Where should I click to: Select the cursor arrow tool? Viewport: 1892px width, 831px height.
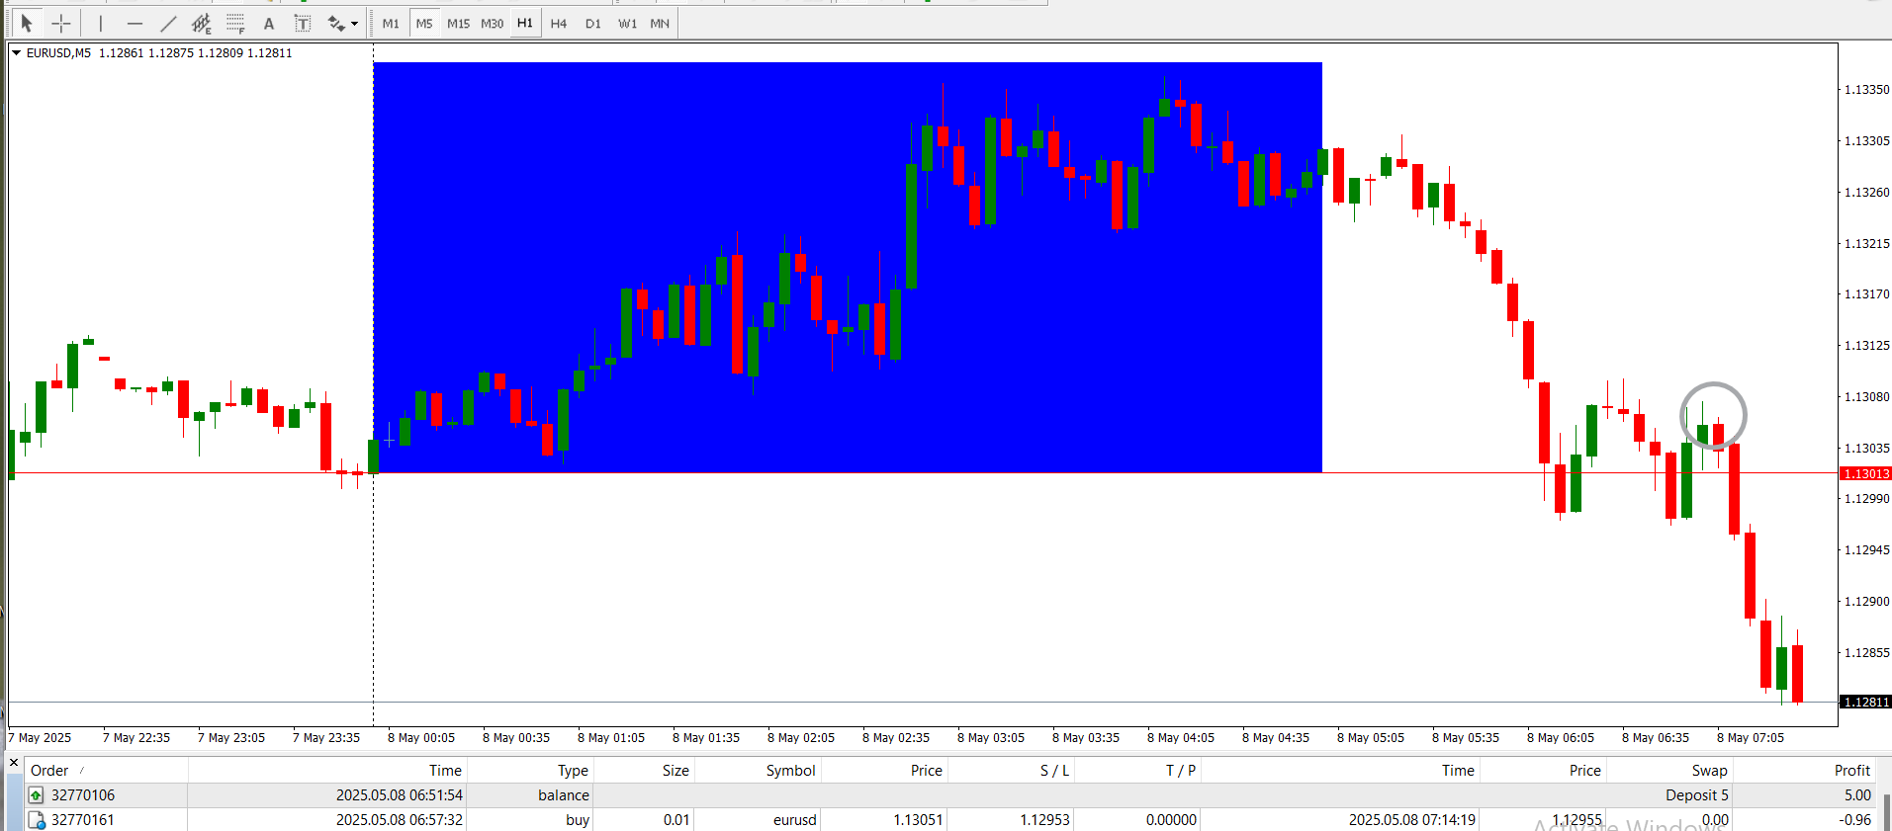pyautogui.click(x=27, y=23)
